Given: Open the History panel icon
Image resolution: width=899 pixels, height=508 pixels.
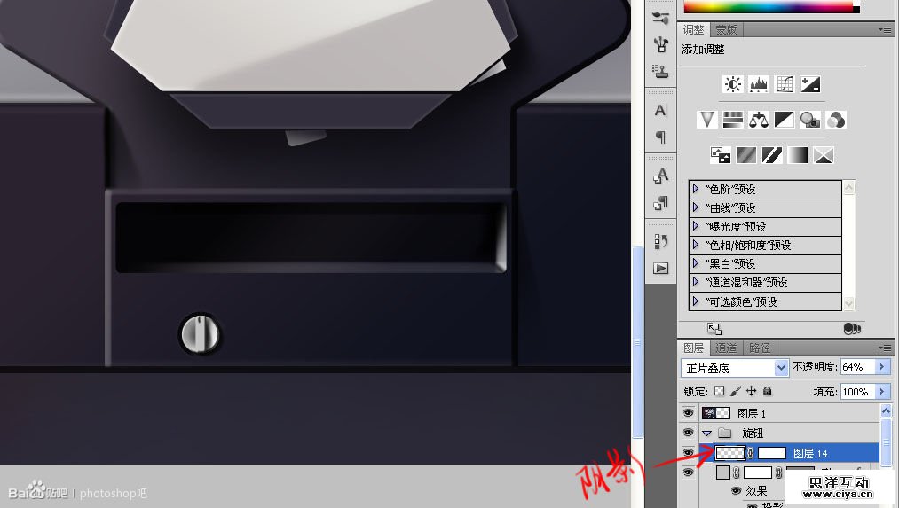Looking at the screenshot, I should pyautogui.click(x=660, y=241).
